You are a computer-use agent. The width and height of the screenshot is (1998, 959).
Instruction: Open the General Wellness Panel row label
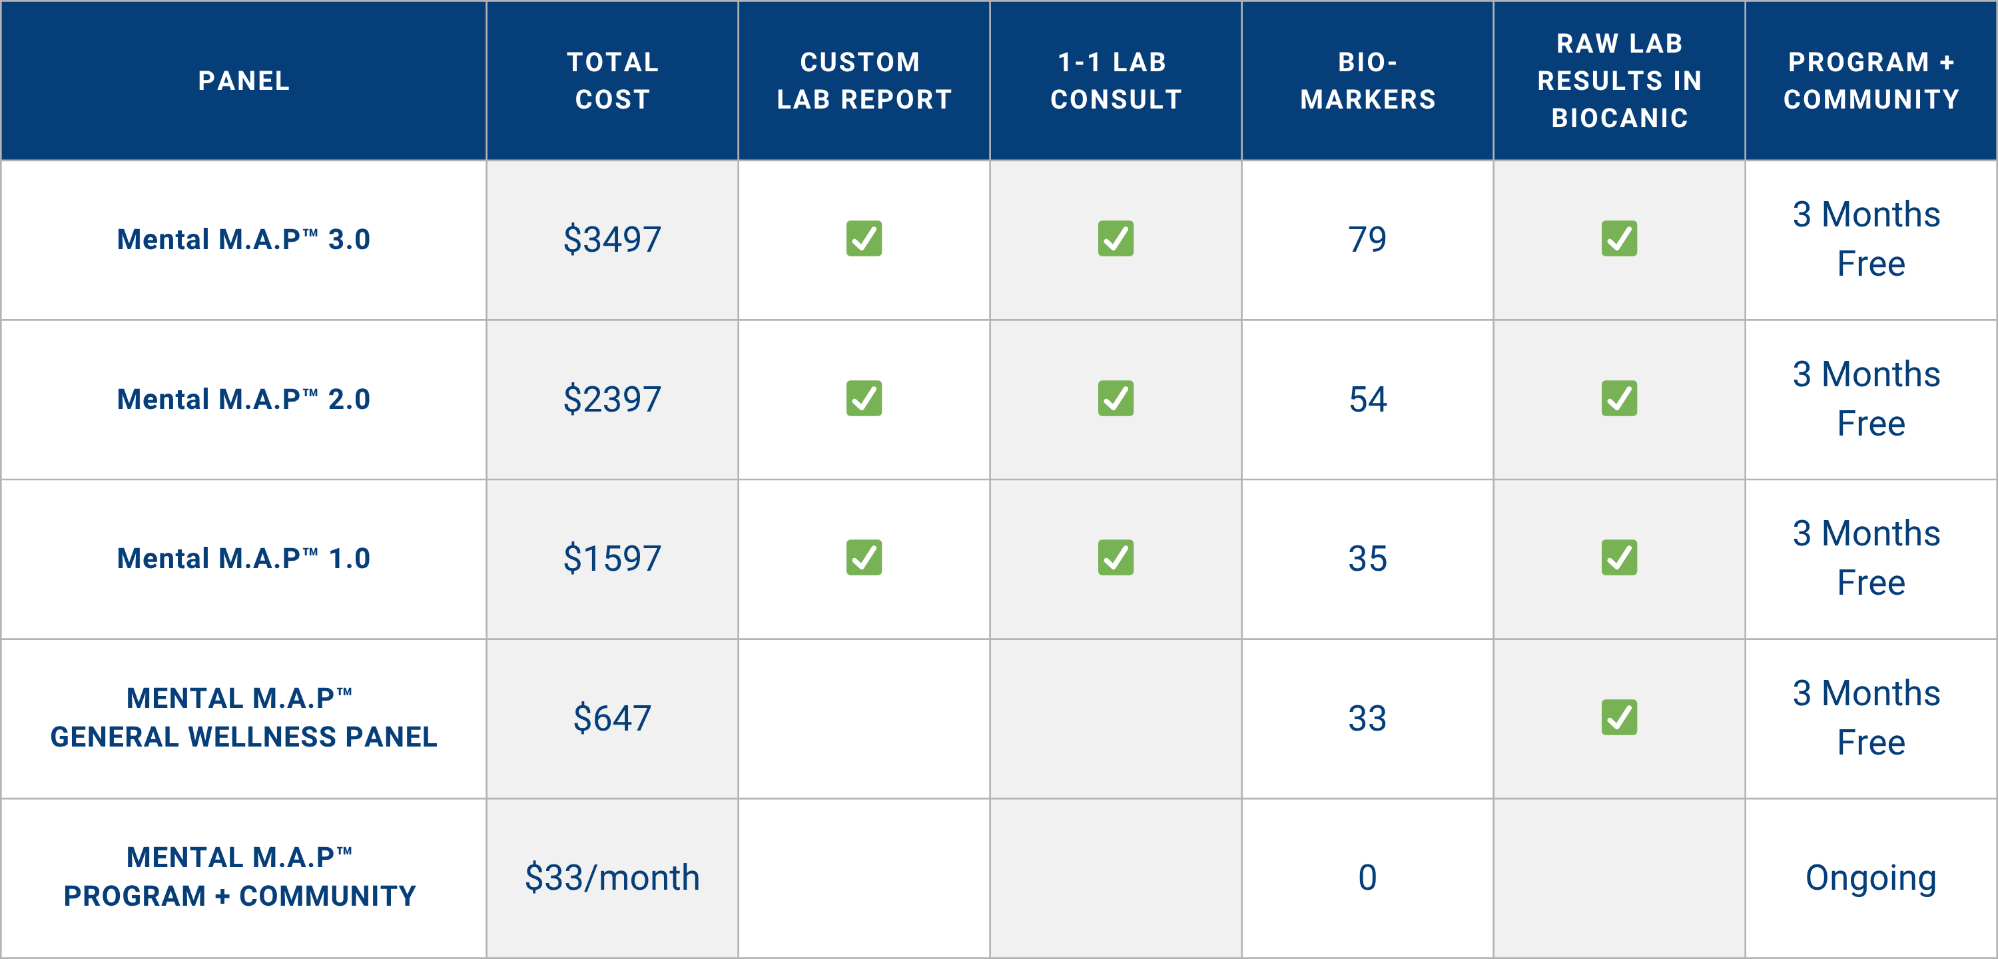coord(244,718)
